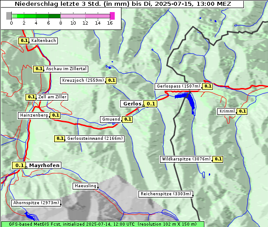Click the Gerlossteinwand (2166m) label
268x227 pixels.
point(95,139)
